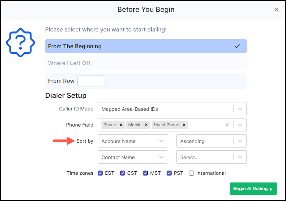Screen dimensions: 286x201
Task: Open the Account Name sort dropdown
Action: point(133,141)
